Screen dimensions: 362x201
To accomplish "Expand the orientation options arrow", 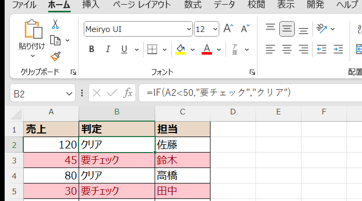I will point(333,29).
